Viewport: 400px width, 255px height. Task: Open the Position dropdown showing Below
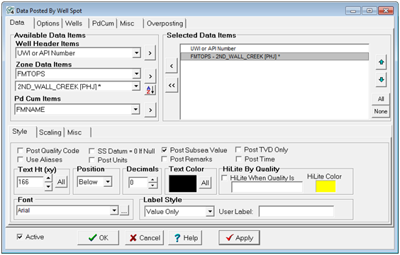coord(94,182)
